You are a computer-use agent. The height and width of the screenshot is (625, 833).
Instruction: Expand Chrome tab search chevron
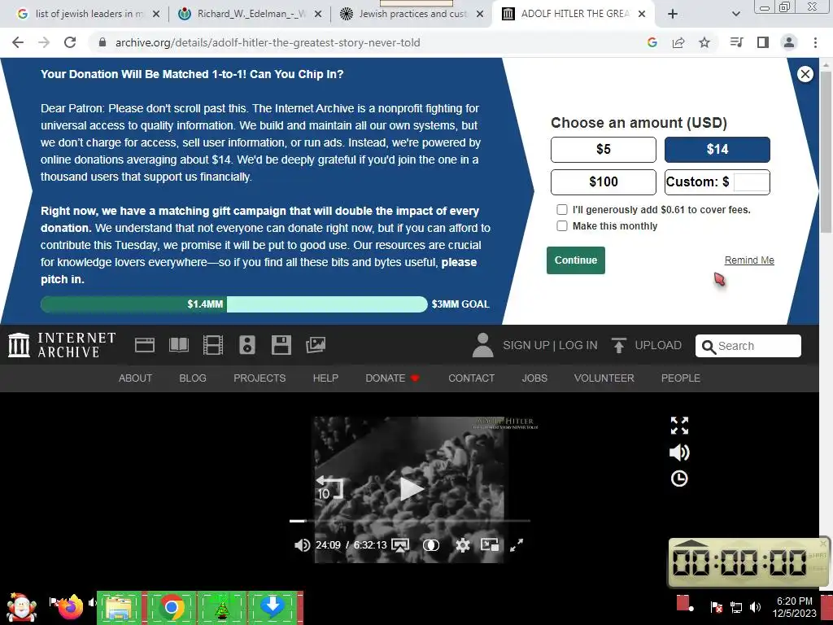[x=735, y=15]
